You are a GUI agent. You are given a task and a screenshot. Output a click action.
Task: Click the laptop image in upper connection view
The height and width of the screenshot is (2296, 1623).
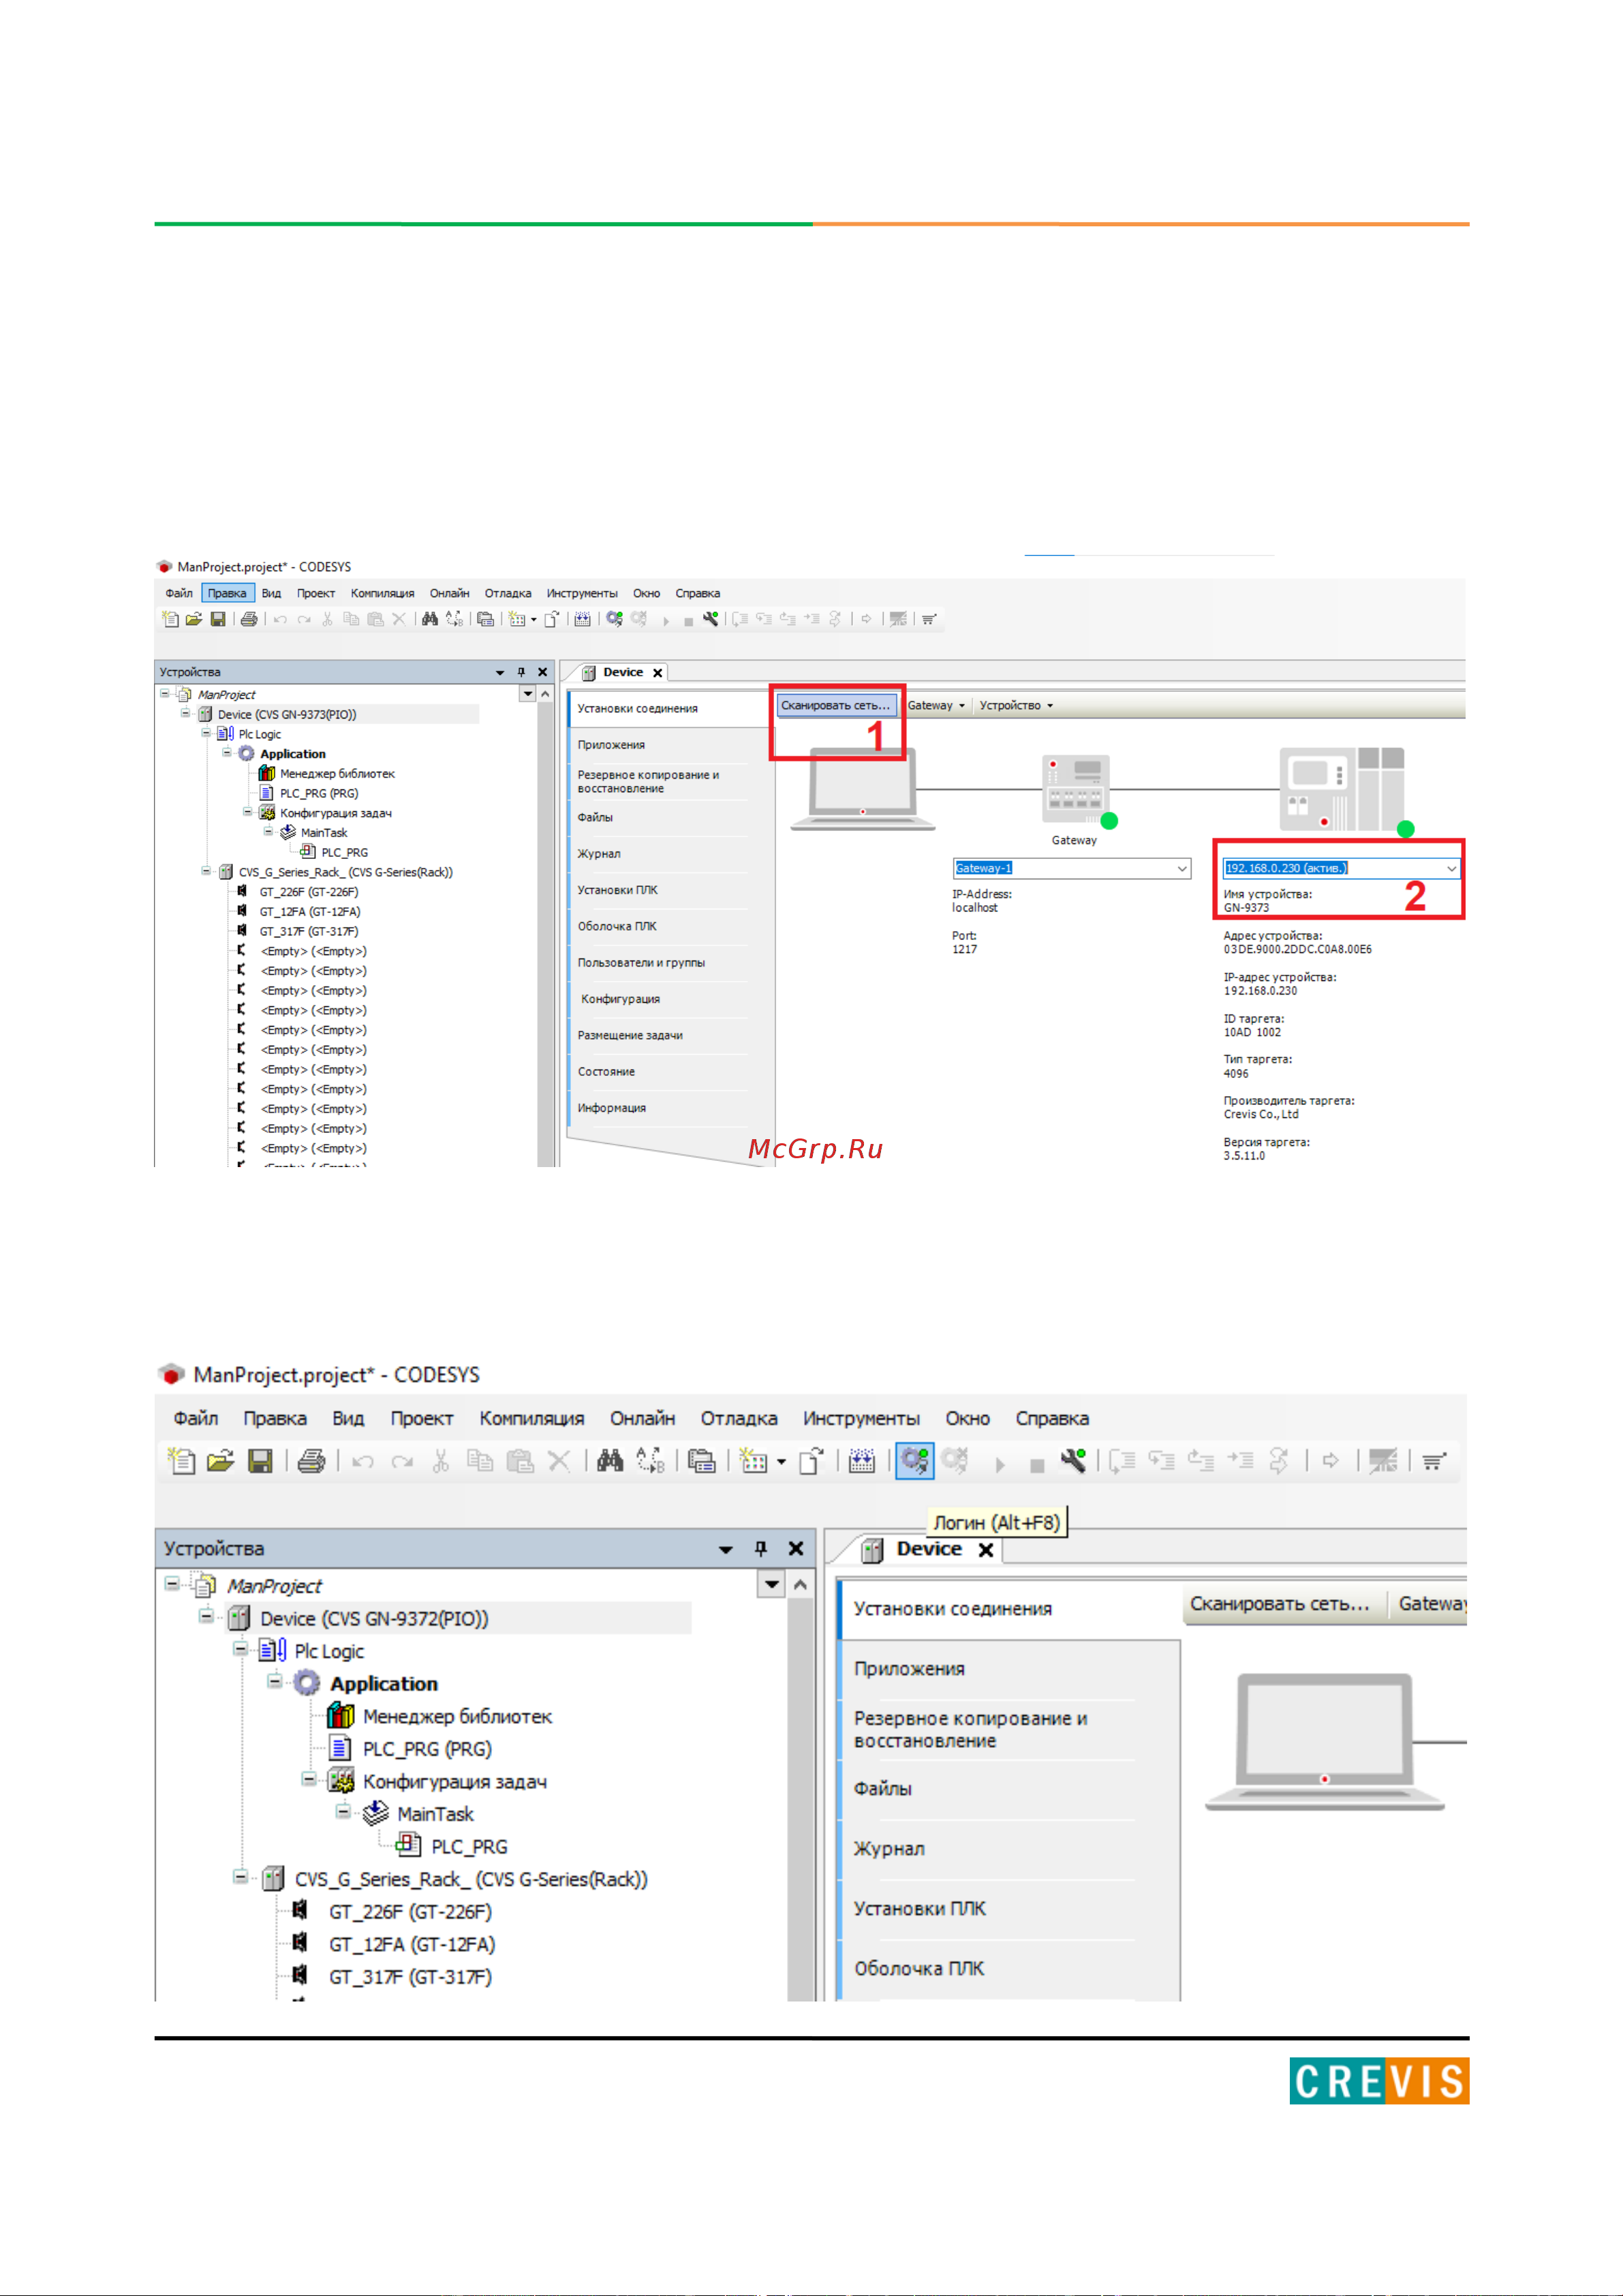pos(863,790)
